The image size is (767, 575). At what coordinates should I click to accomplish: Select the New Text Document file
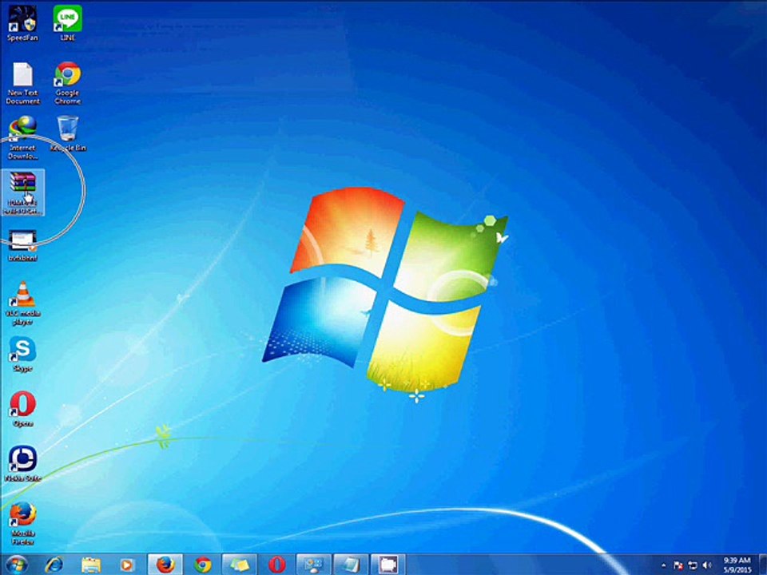[x=22, y=83]
